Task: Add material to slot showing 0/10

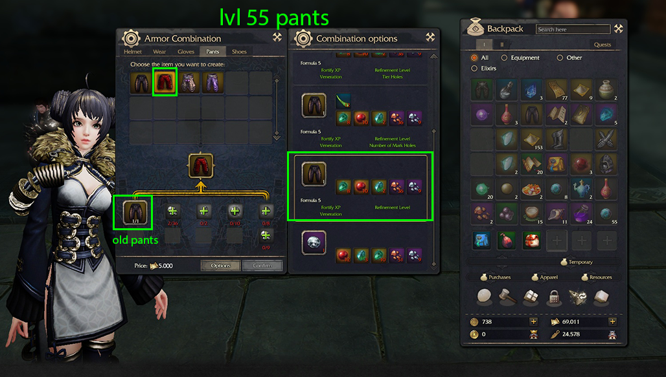Action: pos(235,211)
